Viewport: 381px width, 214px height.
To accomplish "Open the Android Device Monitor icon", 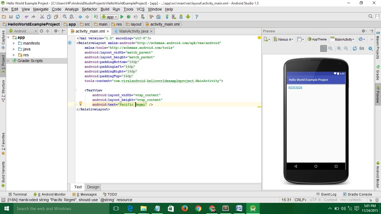I will pos(188,17).
